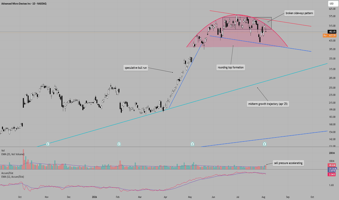Click the 515.00 price axis label
Screen dimensions: 339x200
click(332, 26)
